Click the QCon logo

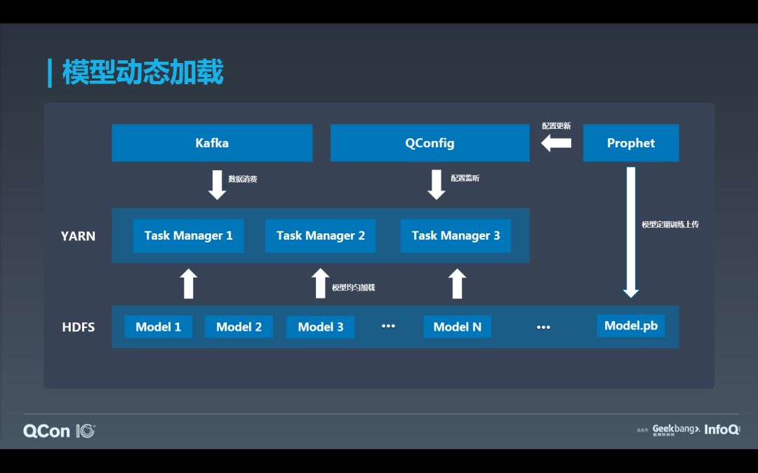[x=60, y=431]
